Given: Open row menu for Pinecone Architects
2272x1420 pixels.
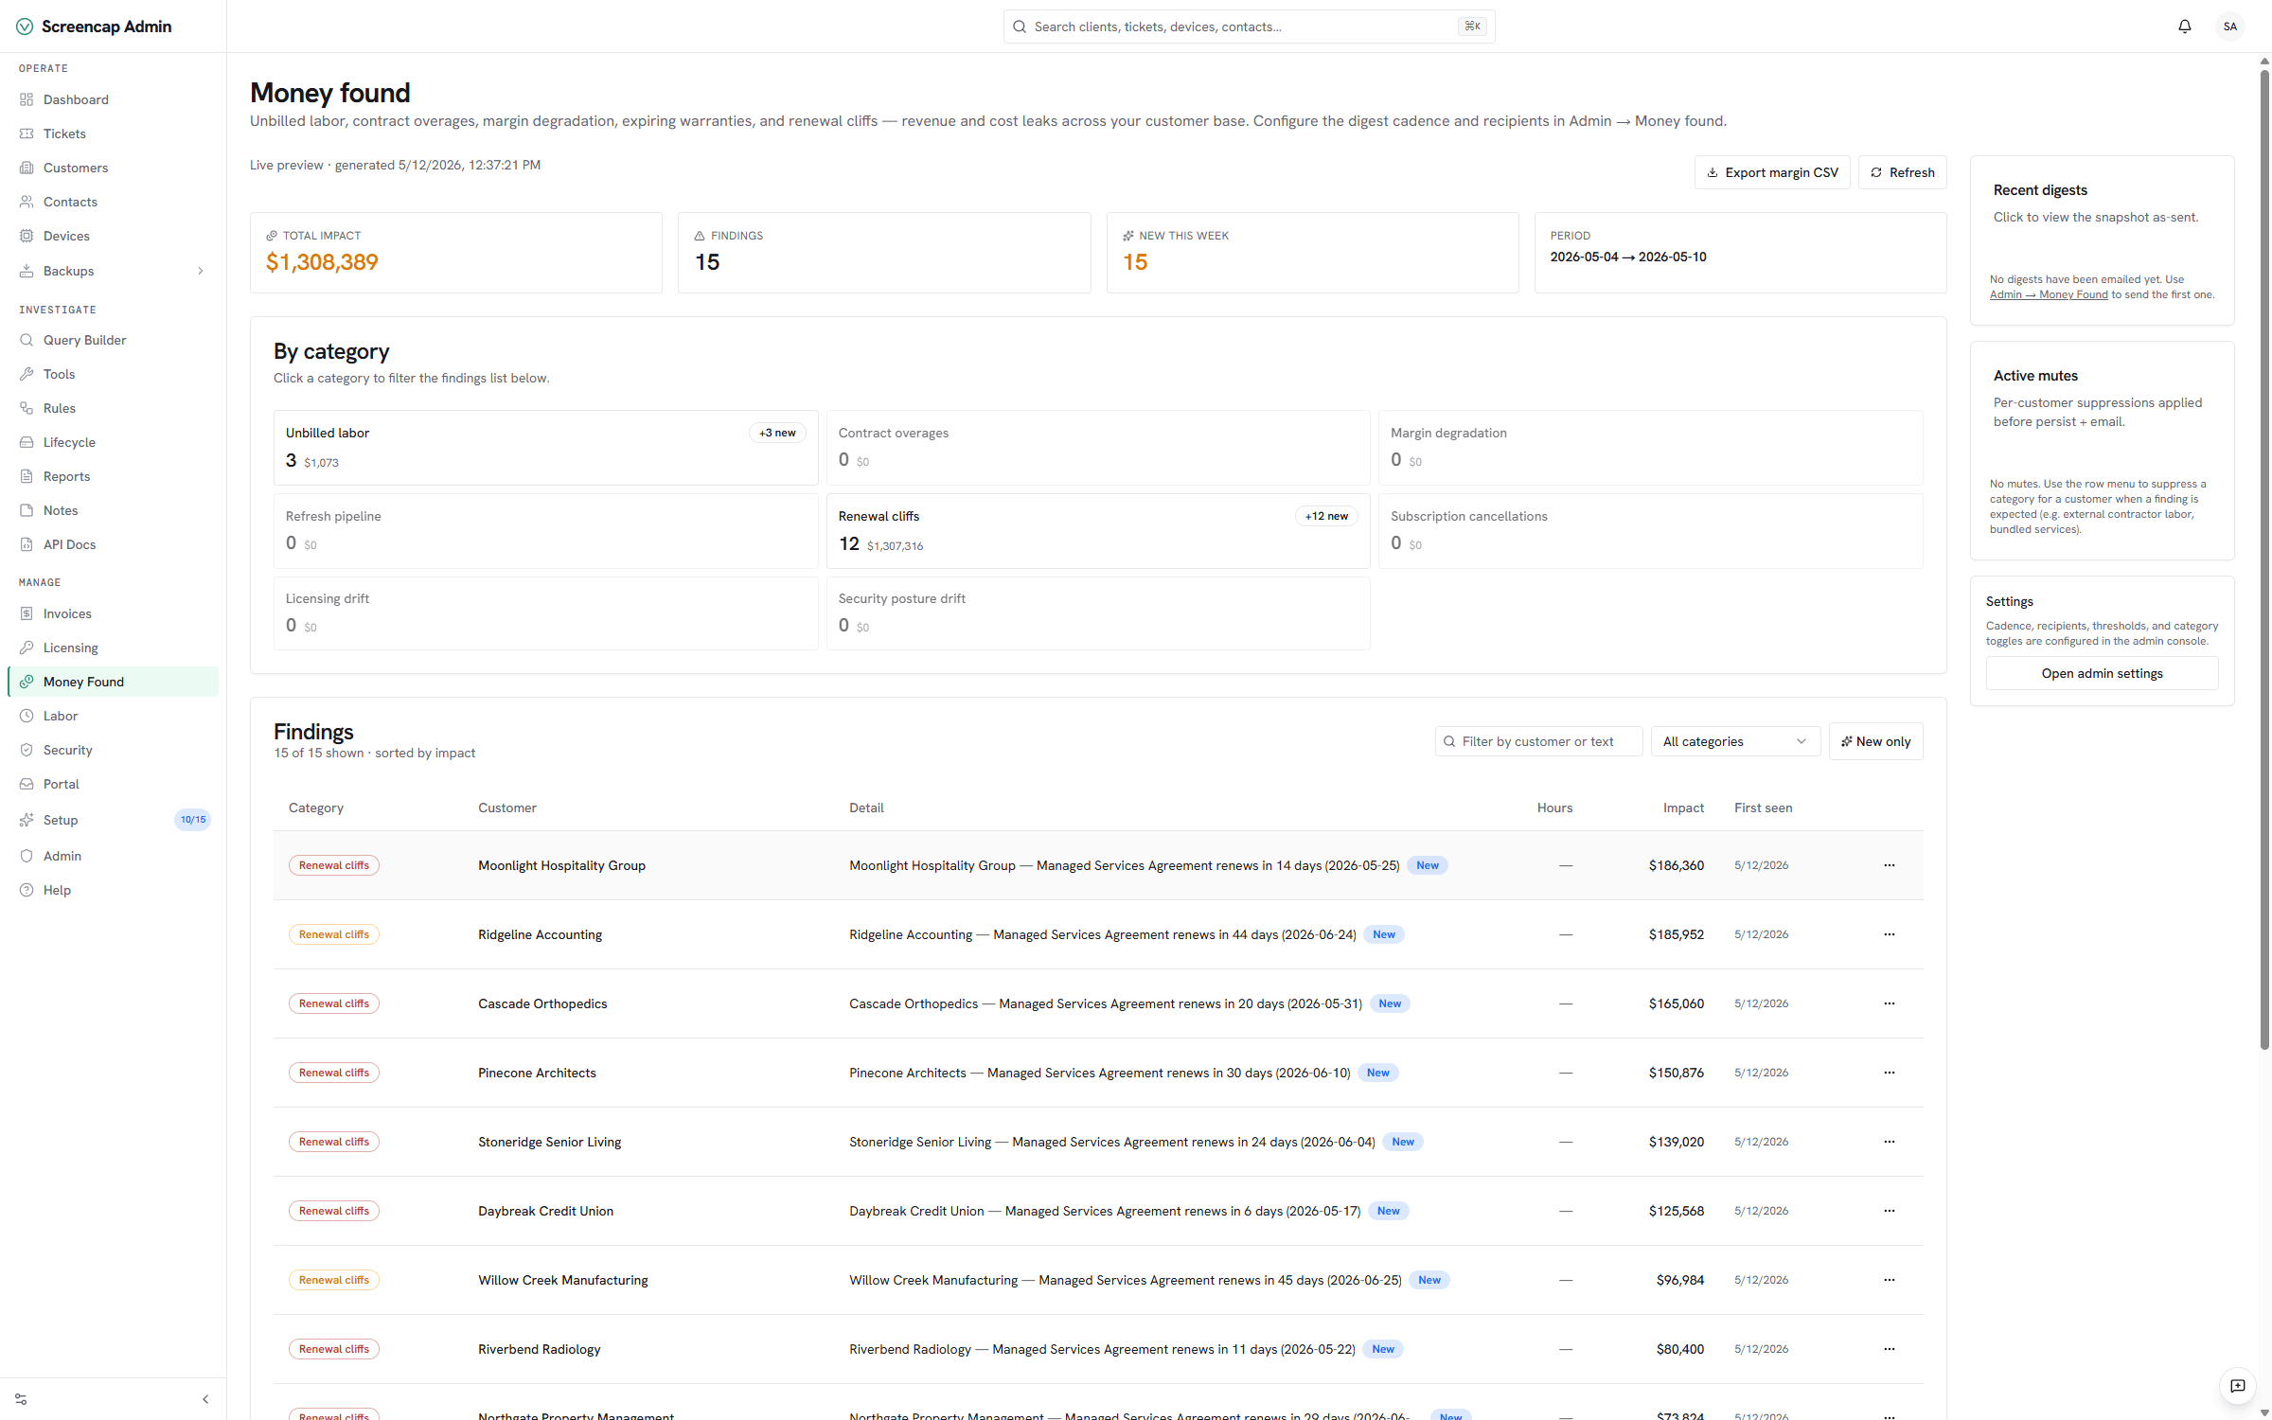Looking at the screenshot, I should click(1889, 1073).
